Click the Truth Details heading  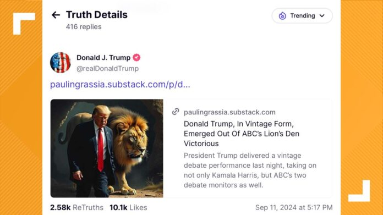(x=97, y=15)
